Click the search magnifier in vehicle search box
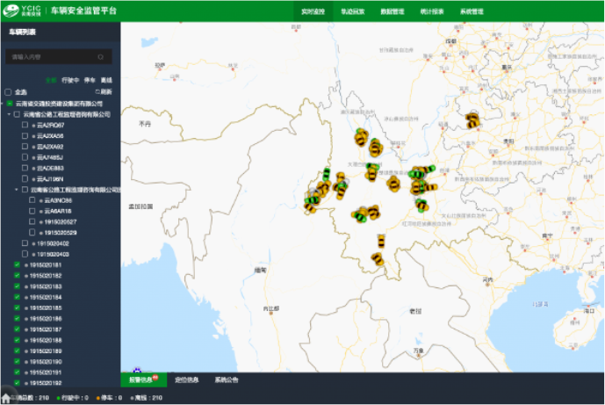This screenshot has width=605, height=405. pyautogui.click(x=101, y=57)
